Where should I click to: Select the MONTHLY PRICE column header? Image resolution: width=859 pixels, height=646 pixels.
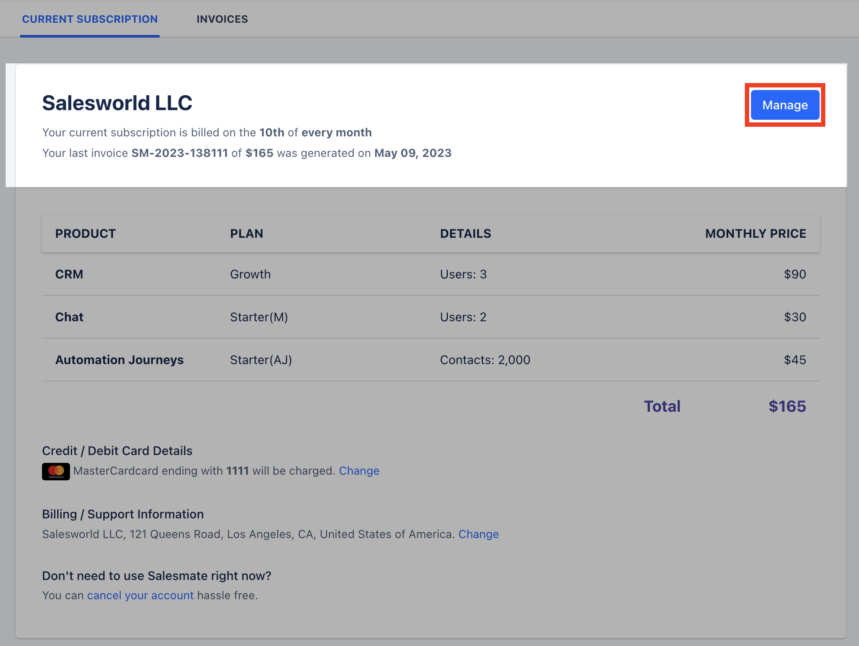[x=755, y=233]
